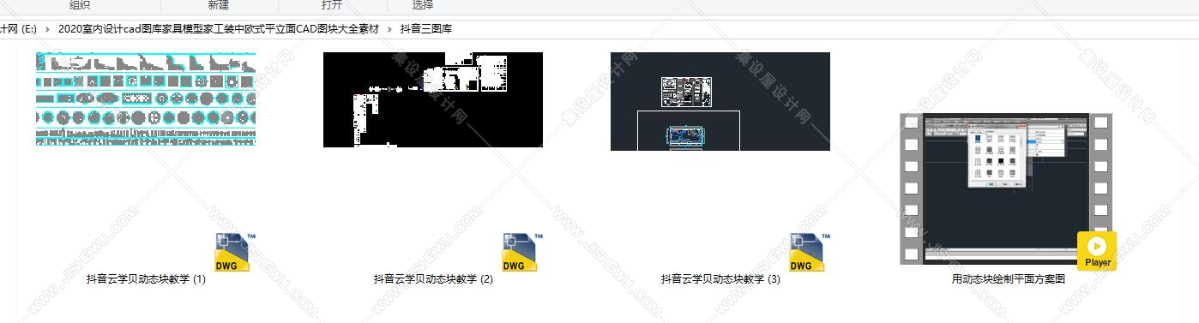Select file name 用动态块绘制平面方案图
Image resolution: width=1199 pixels, height=323 pixels.
[1008, 279]
